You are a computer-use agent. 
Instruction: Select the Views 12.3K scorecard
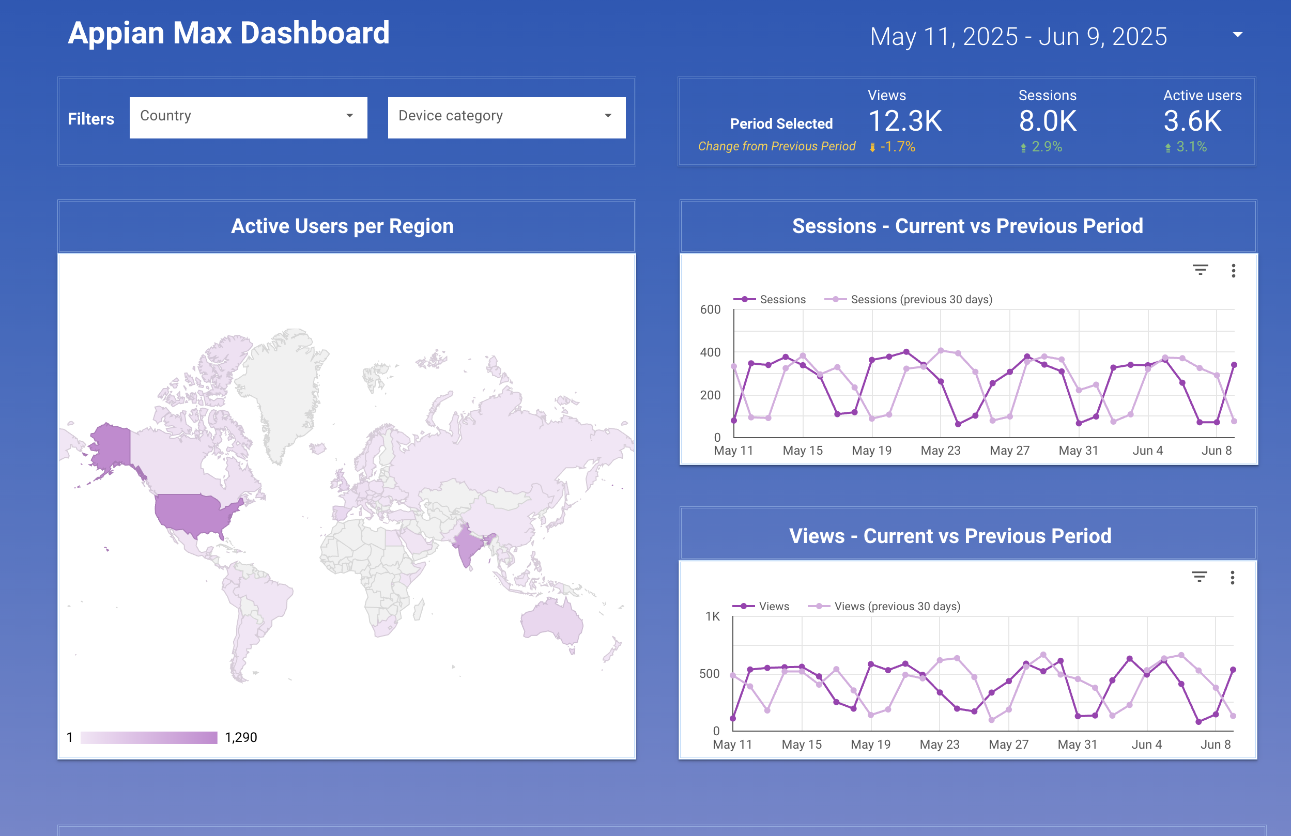(x=905, y=120)
